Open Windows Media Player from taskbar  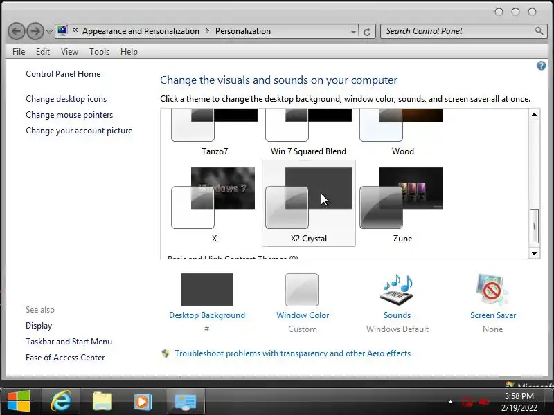[143, 401]
